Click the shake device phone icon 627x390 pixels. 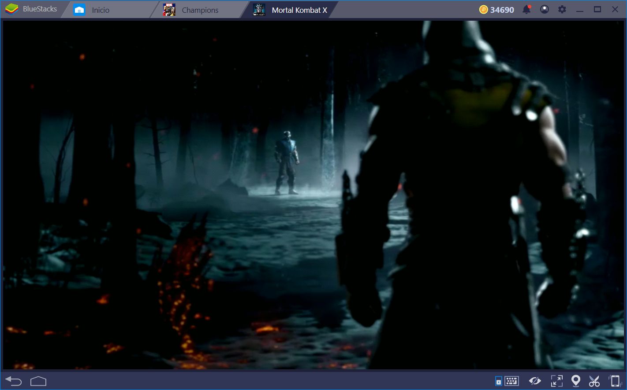click(x=615, y=381)
